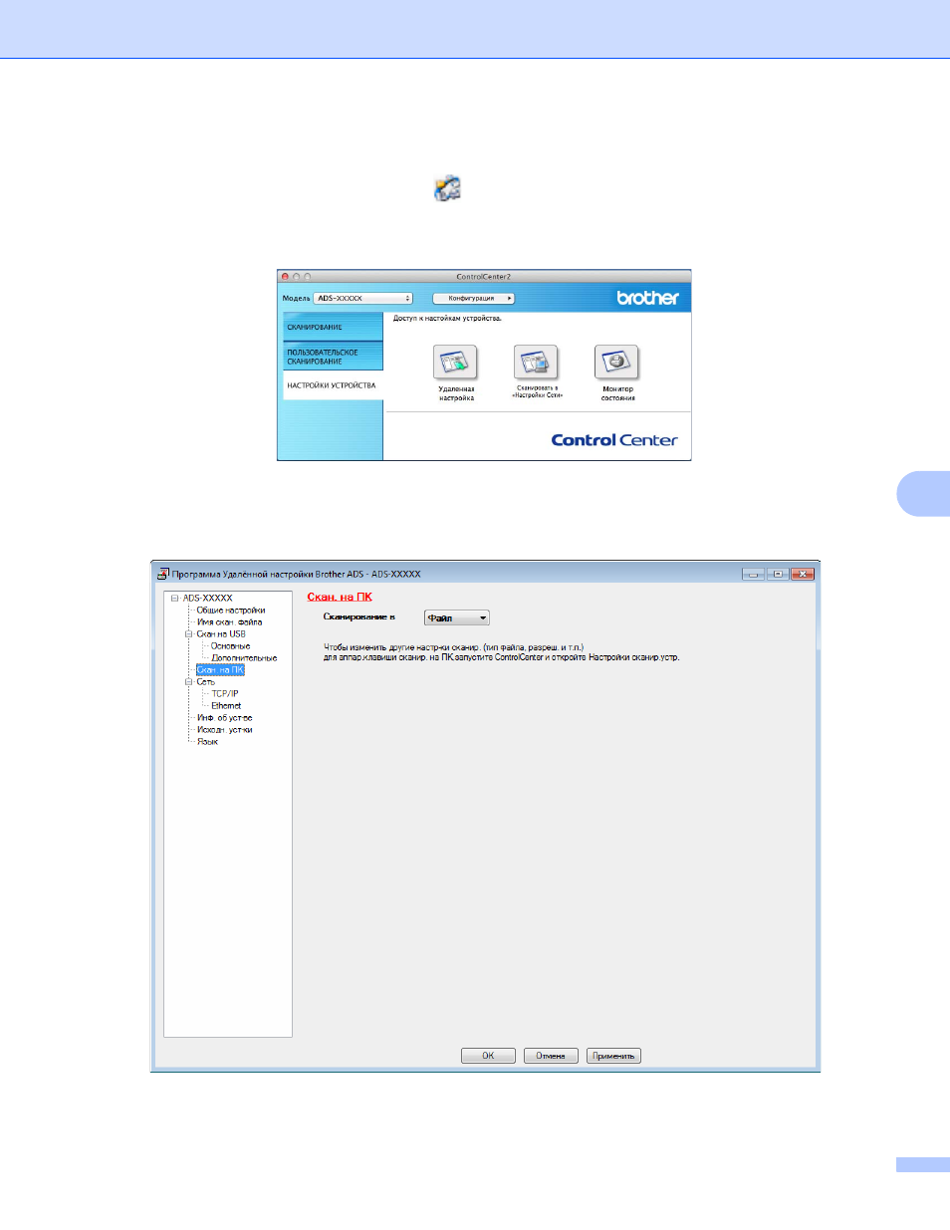Open Монитор состояния icon

(616, 362)
